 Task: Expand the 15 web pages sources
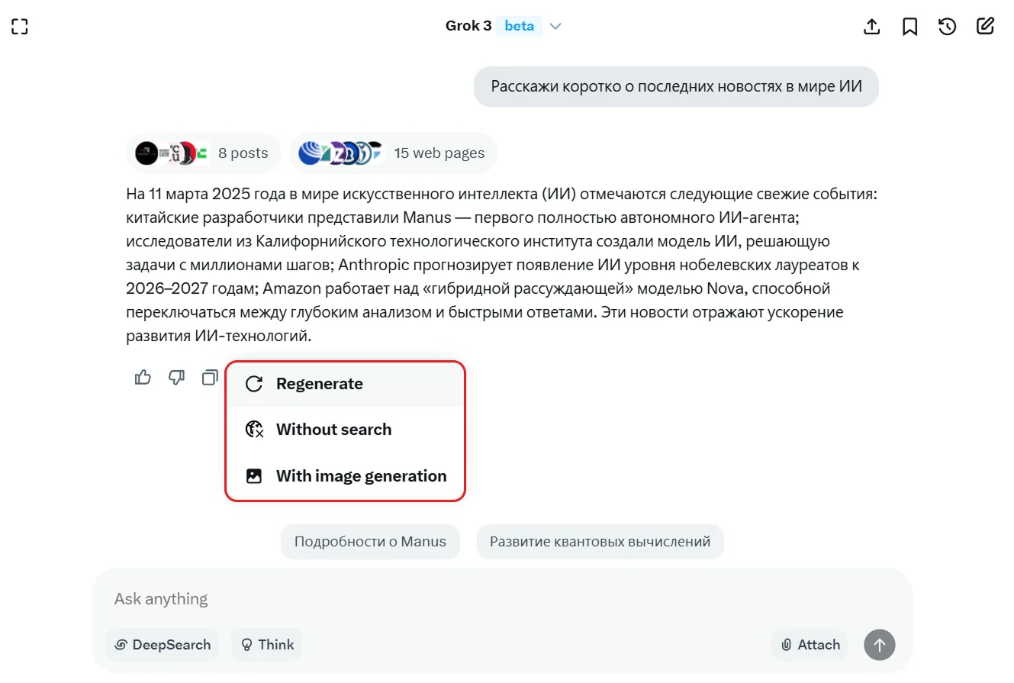pyautogui.click(x=393, y=153)
